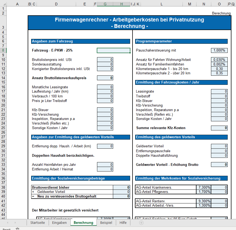Select column L header
The width and height of the screenshot is (236, 230).
click(x=162, y=4)
